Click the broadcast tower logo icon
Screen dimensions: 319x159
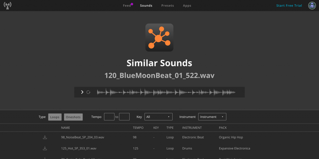(x=7, y=6)
